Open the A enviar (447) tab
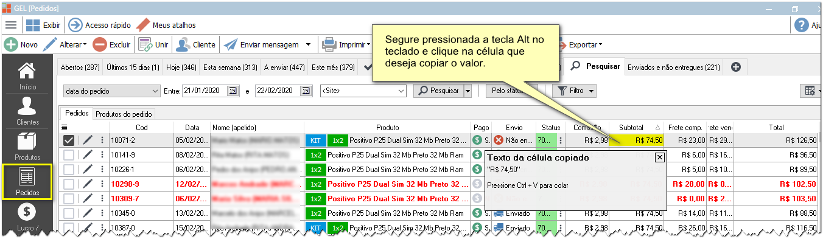This screenshot has width=823, height=242. click(284, 67)
